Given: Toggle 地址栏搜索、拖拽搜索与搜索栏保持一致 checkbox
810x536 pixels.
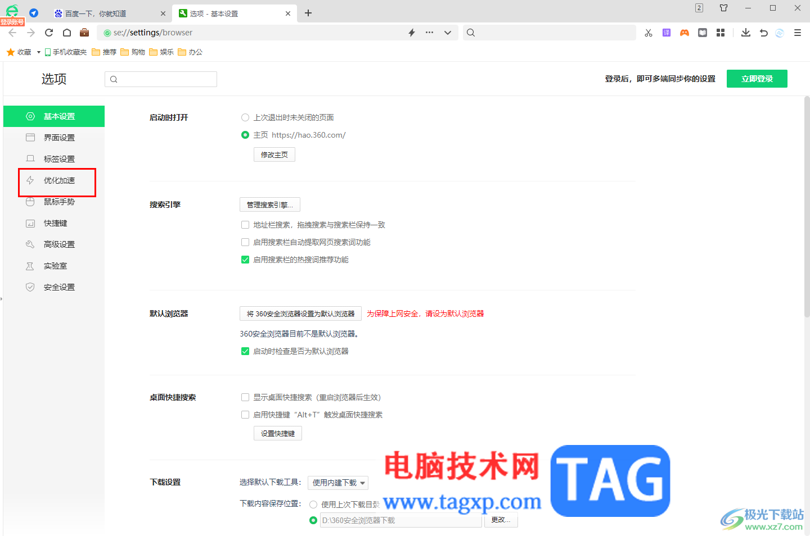Looking at the screenshot, I should (x=245, y=225).
